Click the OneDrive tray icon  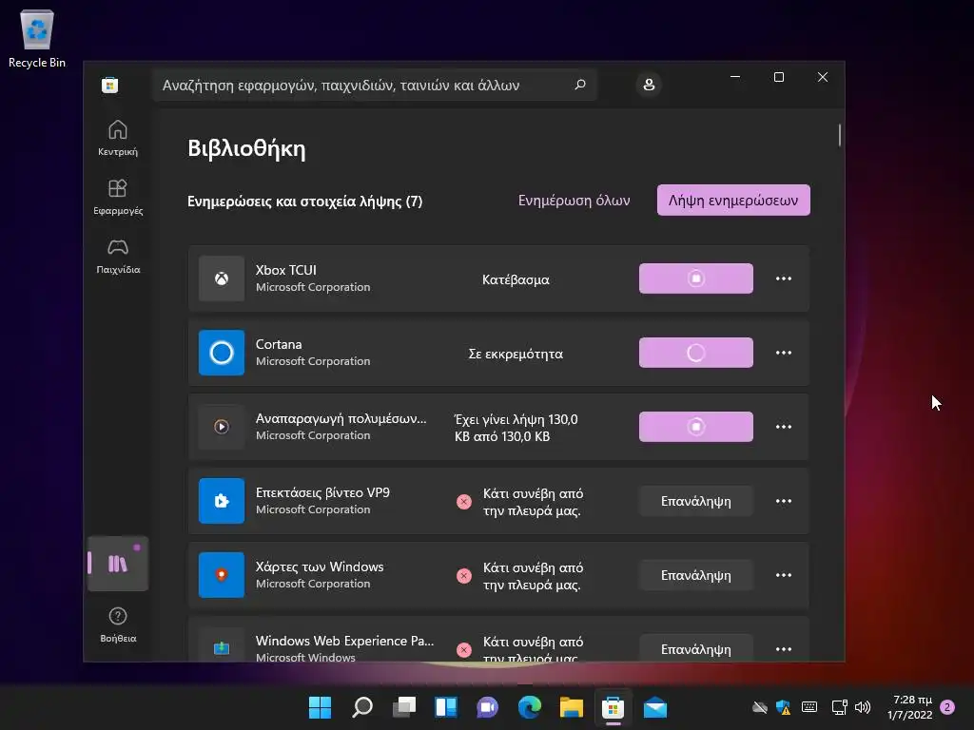pyautogui.click(x=759, y=707)
